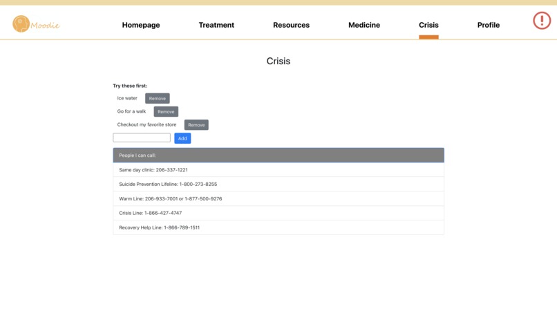Viewport: 557px width, 311px height.
Task: Select Same day clinic: 206-337-1221 row
Action: click(x=278, y=170)
